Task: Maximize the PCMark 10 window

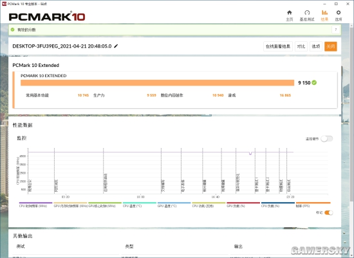Action: tap(336, 4)
